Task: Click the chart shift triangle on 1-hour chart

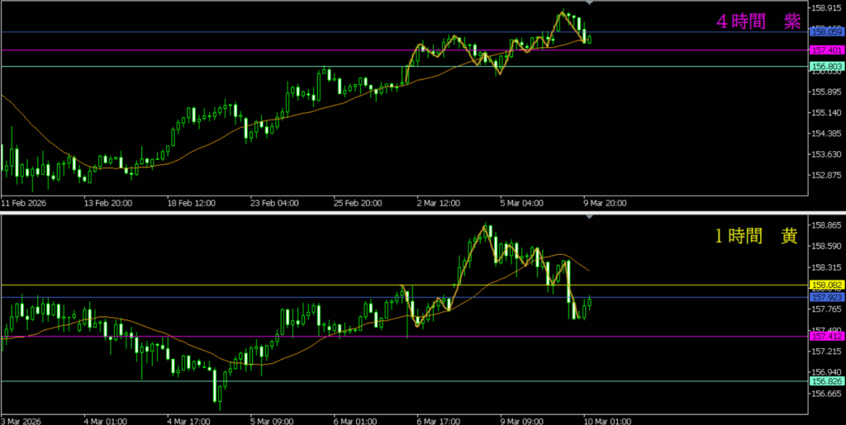Action: pyautogui.click(x=587, y=216)
